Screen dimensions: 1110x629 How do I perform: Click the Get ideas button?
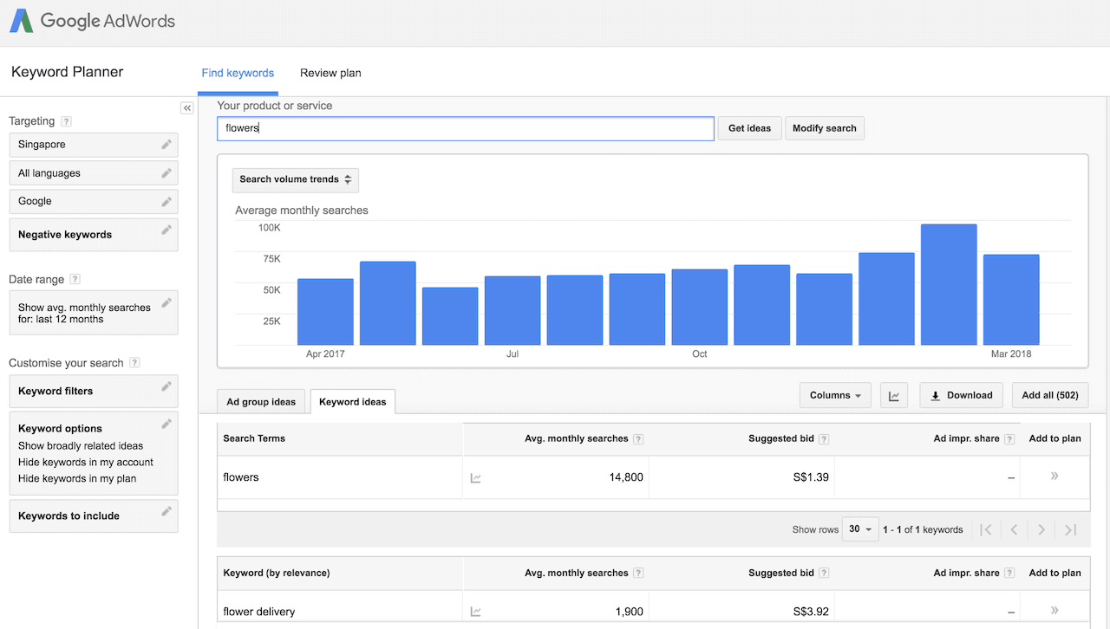[749, 128]
